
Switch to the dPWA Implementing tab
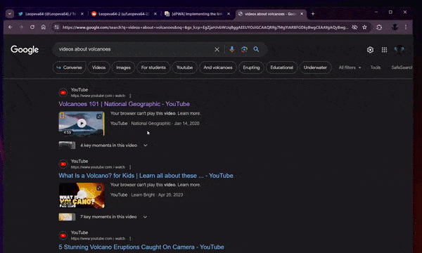tap(197, 14)
